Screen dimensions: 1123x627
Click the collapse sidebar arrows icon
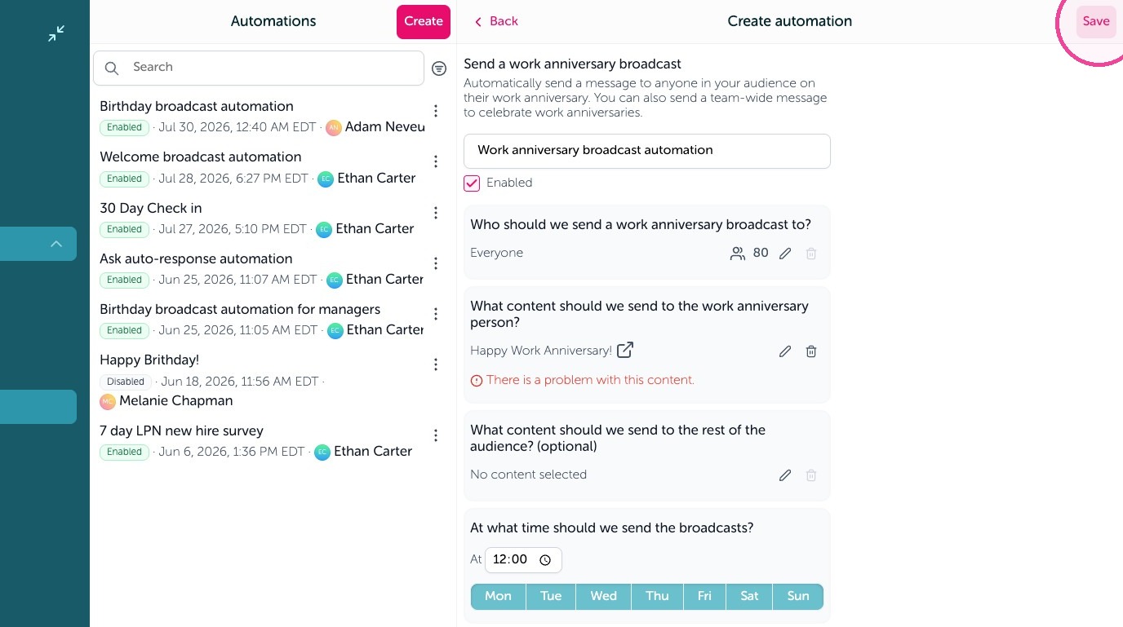[56, 33]
